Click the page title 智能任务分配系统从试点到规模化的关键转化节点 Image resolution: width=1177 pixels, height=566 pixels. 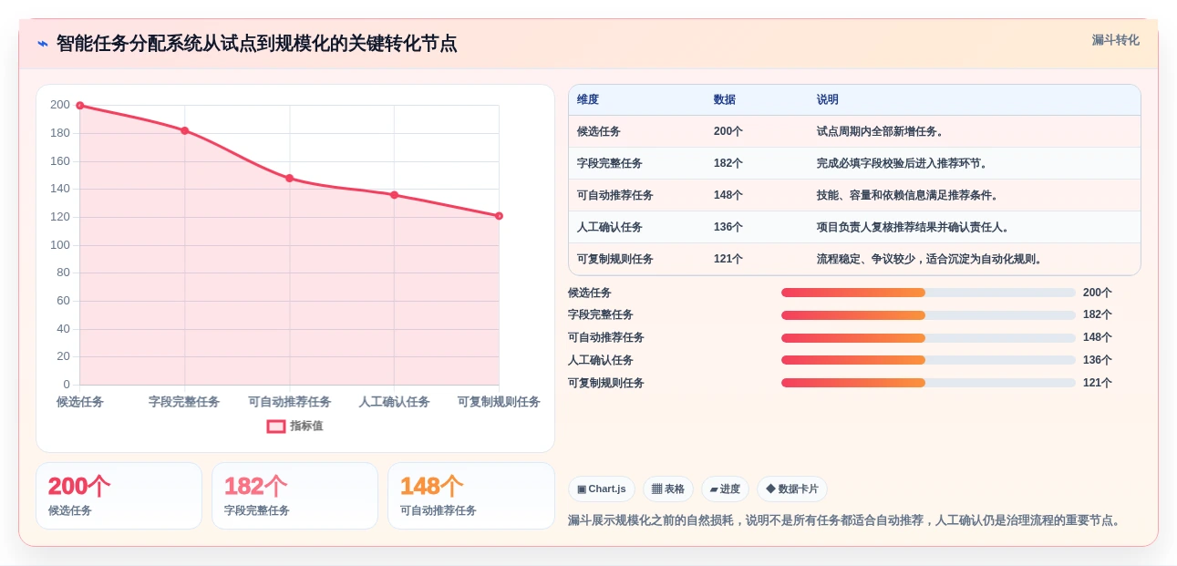pos(257,44)
